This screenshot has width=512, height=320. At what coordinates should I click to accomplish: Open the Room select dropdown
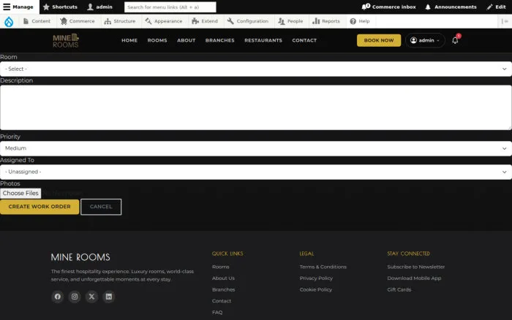pyautogui.click(x=256, y=69)
